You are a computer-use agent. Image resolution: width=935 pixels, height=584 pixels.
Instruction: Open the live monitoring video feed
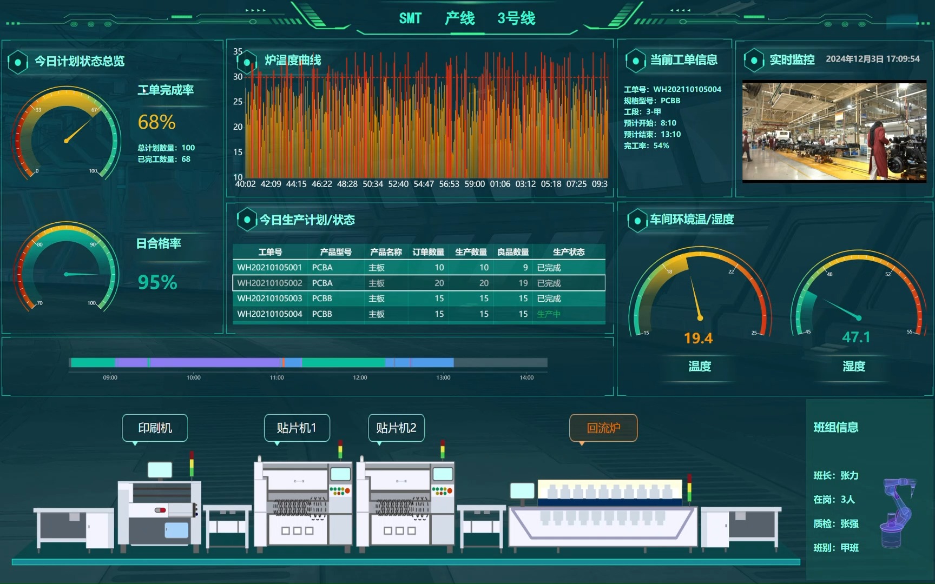[834, 131]
